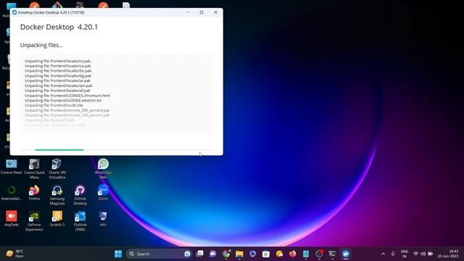Screen dimensions: 464x261
Task: Open File Explorer from the taskbar
Action: (x=239, y=254)
